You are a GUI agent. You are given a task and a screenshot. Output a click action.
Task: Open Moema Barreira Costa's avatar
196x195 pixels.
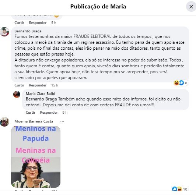(5, 122)
